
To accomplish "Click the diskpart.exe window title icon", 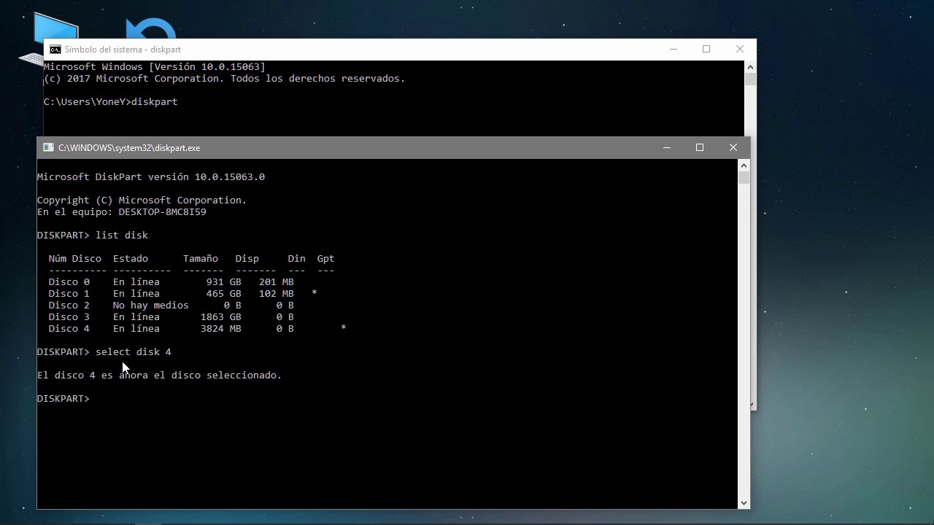I will [48, 147].
